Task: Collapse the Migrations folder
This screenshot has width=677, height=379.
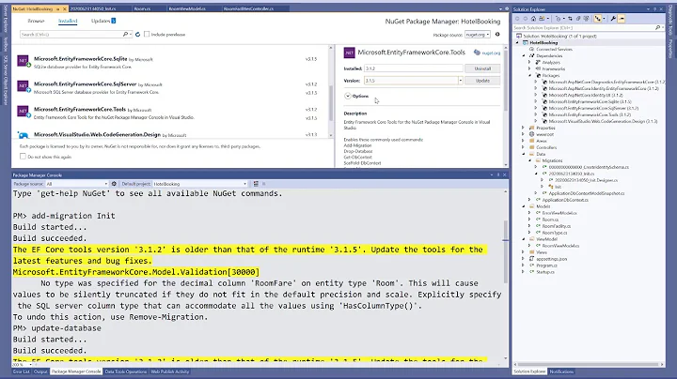Action: click(530, 160)
